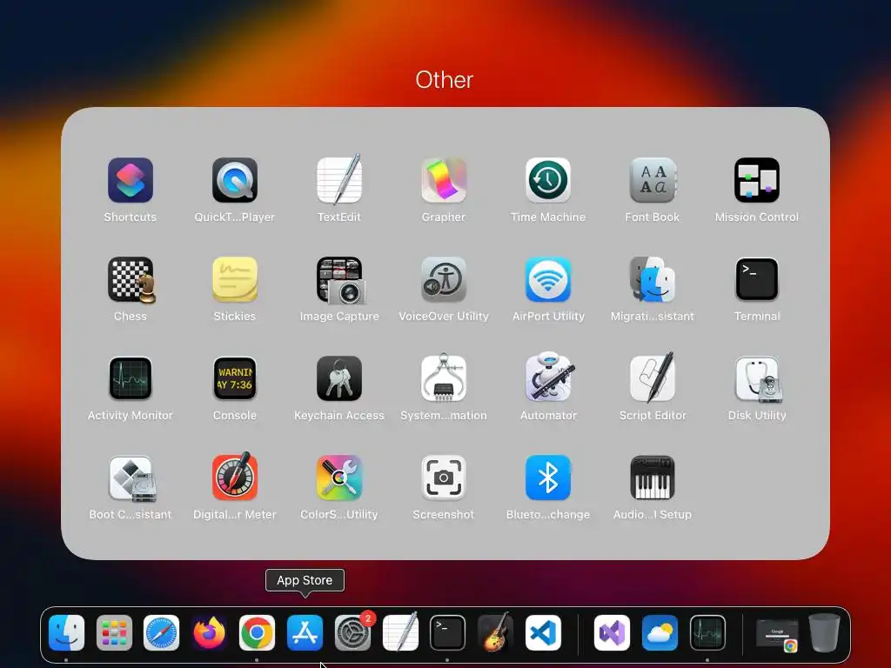The width and height of the screenshot is (891, 668).
Task: Open the Trash in the Dock
Action: point(825,633)
